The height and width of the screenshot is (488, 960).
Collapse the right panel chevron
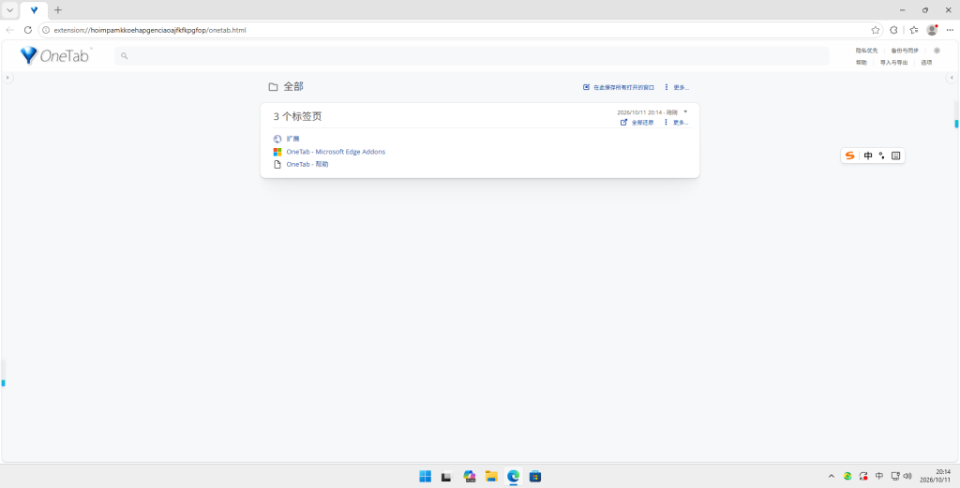[x=952, y=78]
